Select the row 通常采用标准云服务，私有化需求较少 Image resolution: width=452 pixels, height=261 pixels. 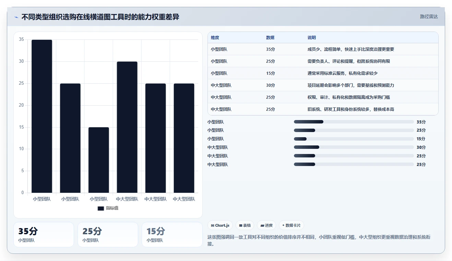323,73
